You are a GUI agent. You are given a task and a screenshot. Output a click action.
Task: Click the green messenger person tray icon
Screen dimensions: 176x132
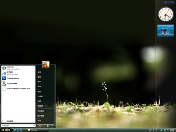pyautogui.click(x=161, y=130)
